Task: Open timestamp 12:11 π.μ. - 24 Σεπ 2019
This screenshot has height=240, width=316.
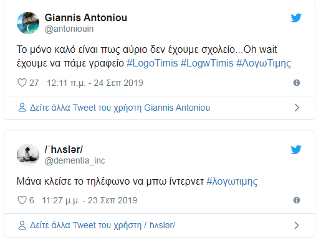Action: click(x=95, y=83)
